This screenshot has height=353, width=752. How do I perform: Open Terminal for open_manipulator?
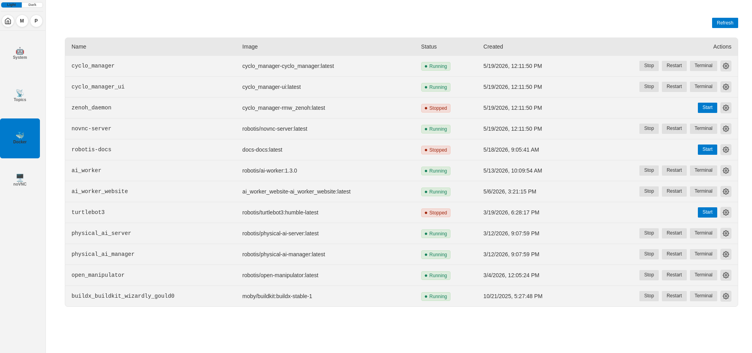coord(703,275)
